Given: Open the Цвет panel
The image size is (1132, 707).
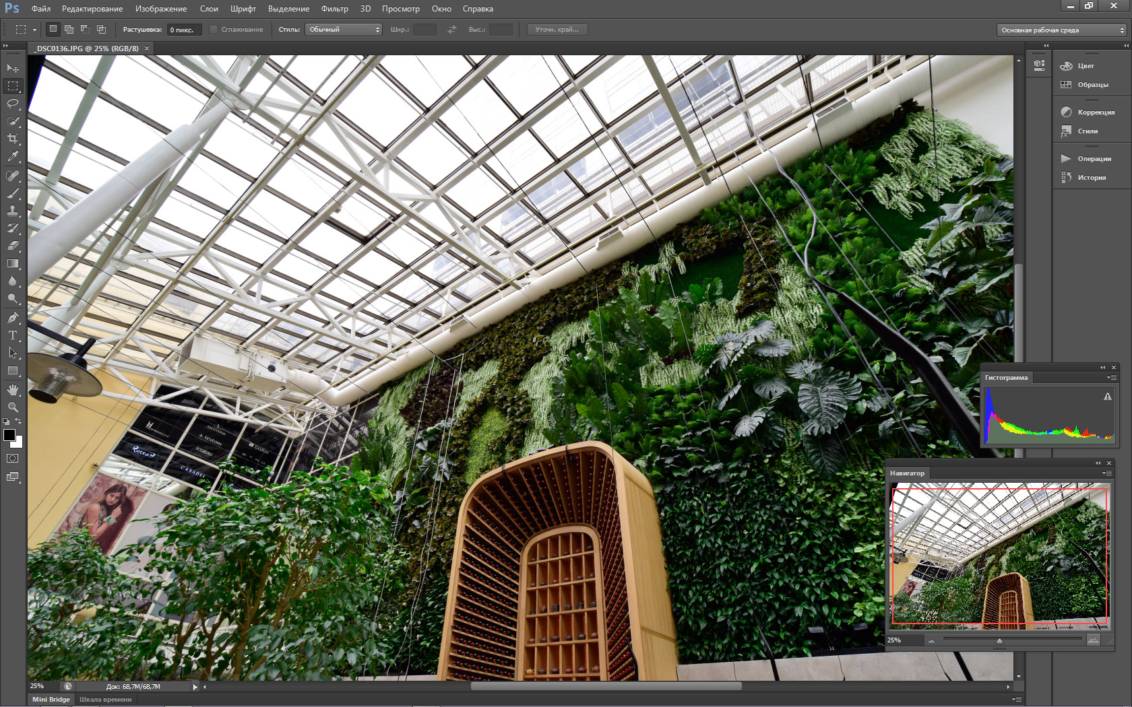Looking at the screenshot, I should pyautogui.click(x=1086, y=66).
